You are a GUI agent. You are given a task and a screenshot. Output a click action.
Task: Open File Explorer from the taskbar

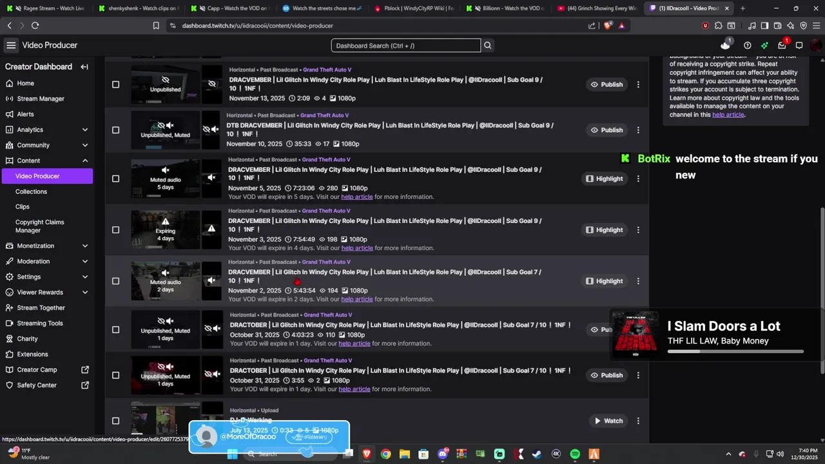tap(405, 454)
